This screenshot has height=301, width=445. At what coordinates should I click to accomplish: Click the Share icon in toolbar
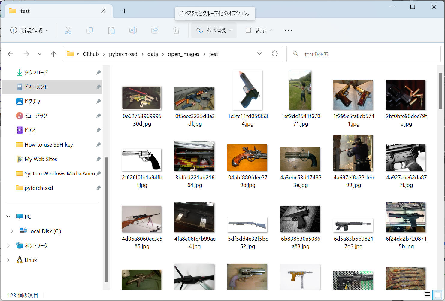coord(155,30)
